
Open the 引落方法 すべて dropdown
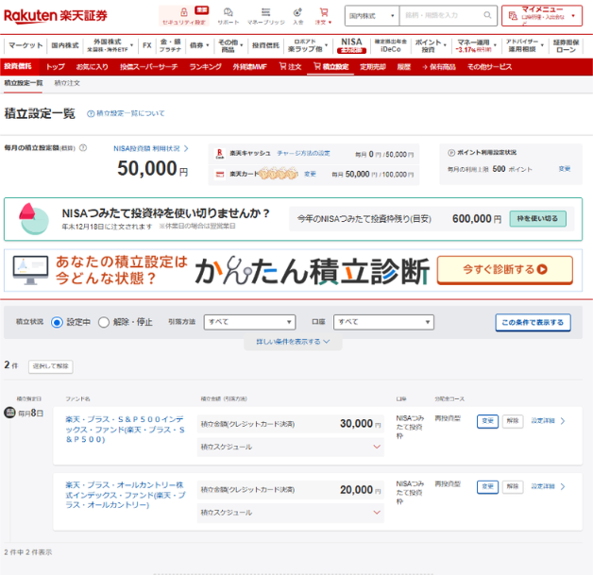249,322
